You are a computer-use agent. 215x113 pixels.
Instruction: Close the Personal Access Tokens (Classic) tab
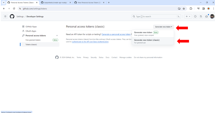(x=37, y=2)
